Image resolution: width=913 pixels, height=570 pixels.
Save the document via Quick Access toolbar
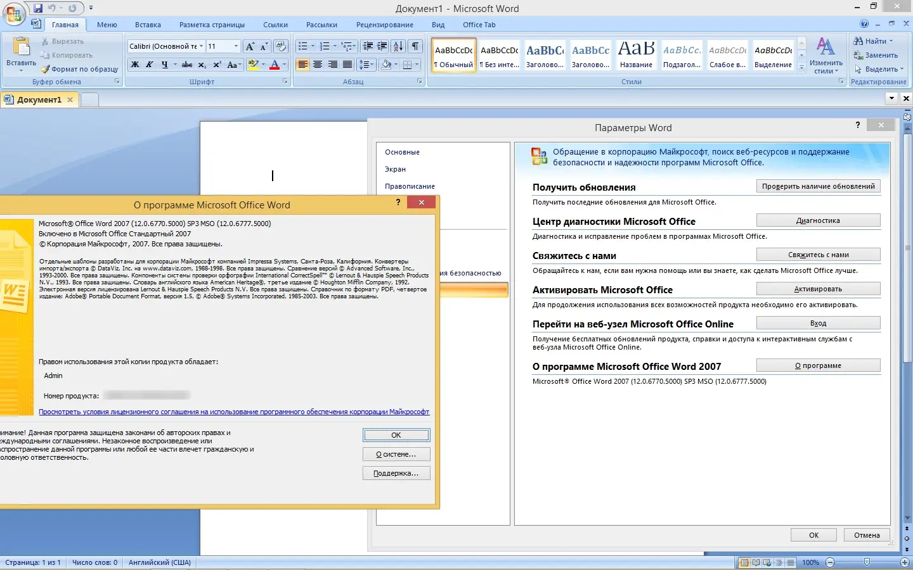pyautogui.click(x=38, y=8)
